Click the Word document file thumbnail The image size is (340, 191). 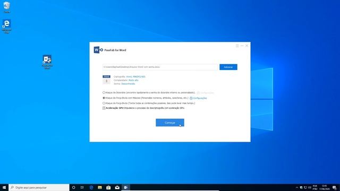[x=106, y=80]
